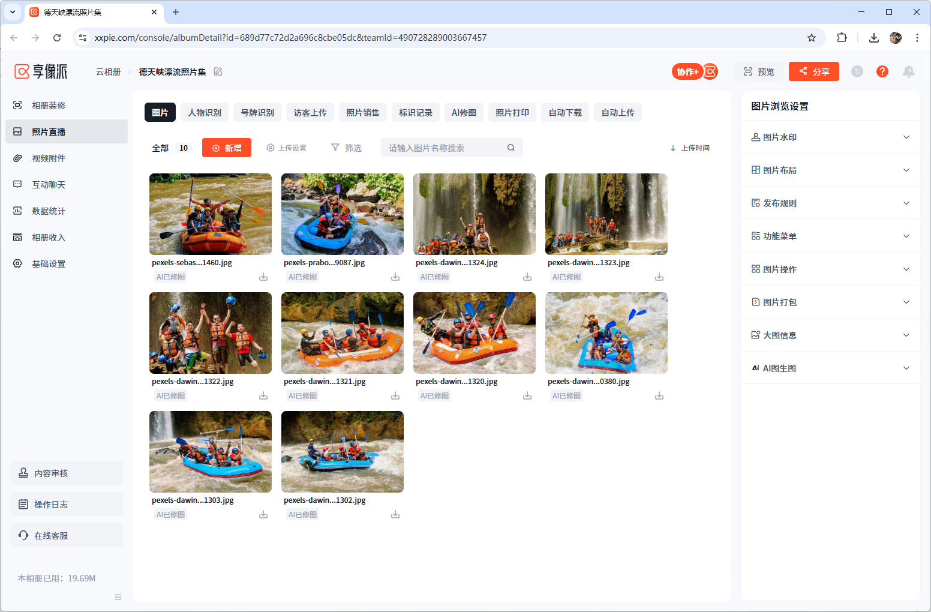Bookmark this page with the star icon
This screenshot has width=931, height=612.
pos(811,38)
